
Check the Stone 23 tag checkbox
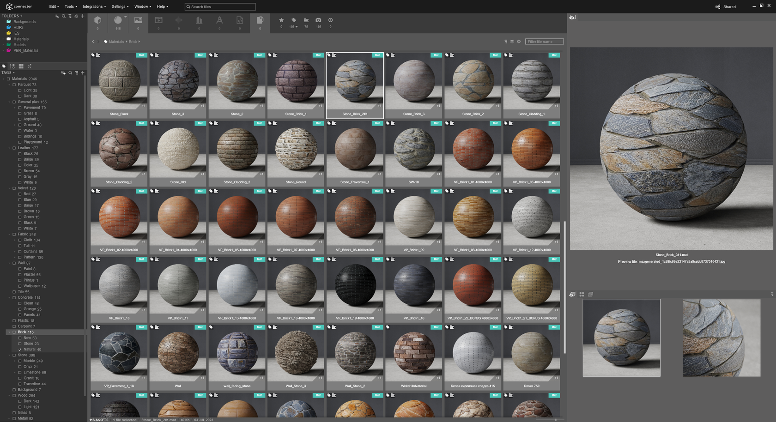[x=20, y=344]
